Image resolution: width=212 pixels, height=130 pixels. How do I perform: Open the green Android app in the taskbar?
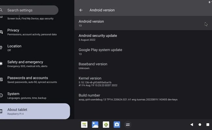pyautogui.click(x=106, y=124)
